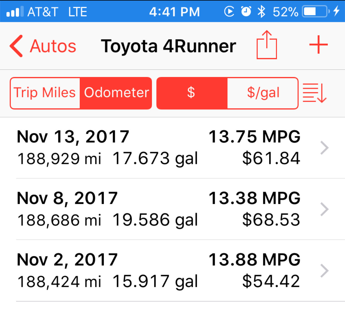Select the Odometer segment

coord(116,93)
